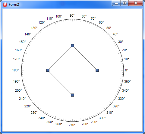Click the 310° axis label
The width and height of the screenshot is (145, 134).
click(110, 113)
